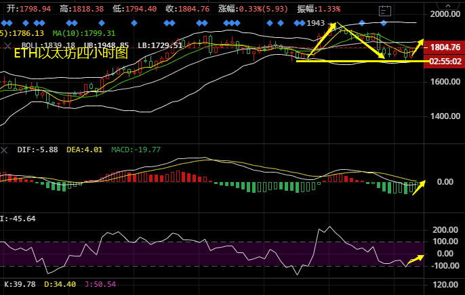Open the calendar events icon in top bar

point(384,12)
